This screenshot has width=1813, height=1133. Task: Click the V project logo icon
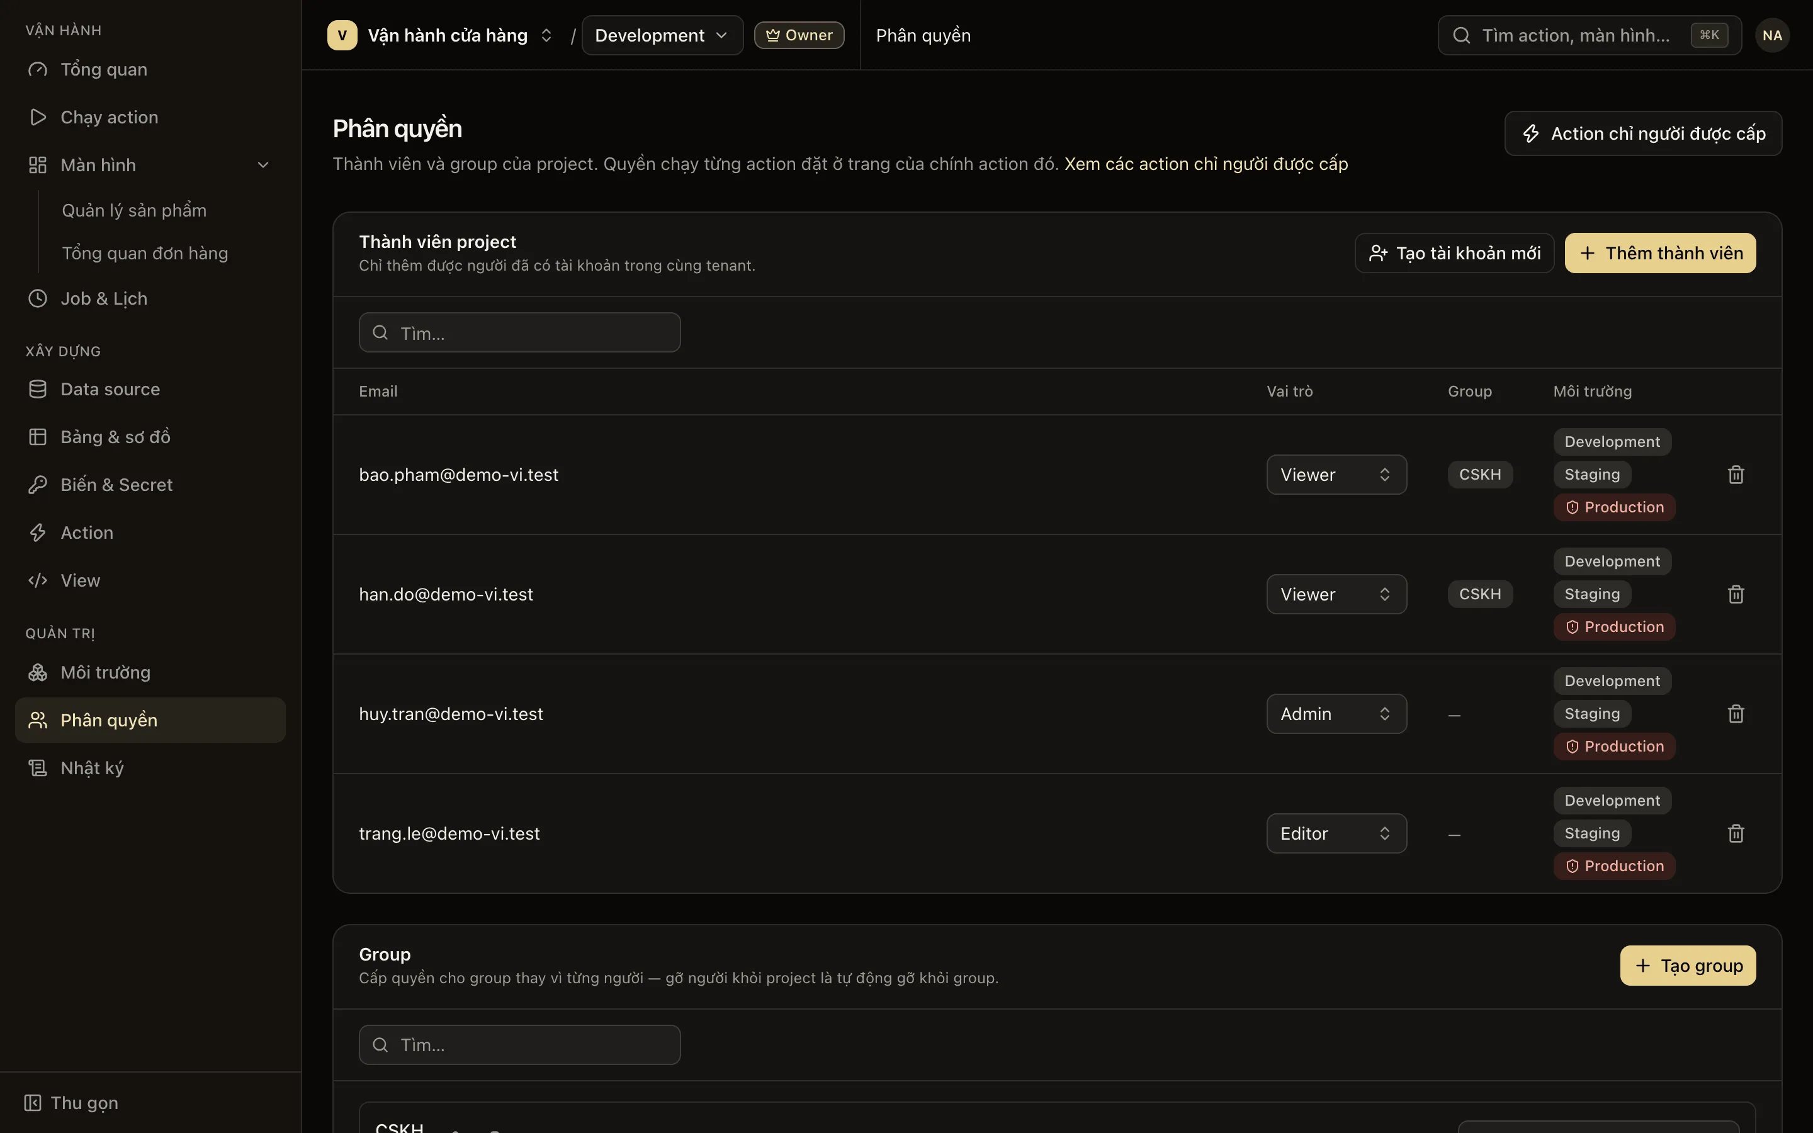(x=342, y=35)
